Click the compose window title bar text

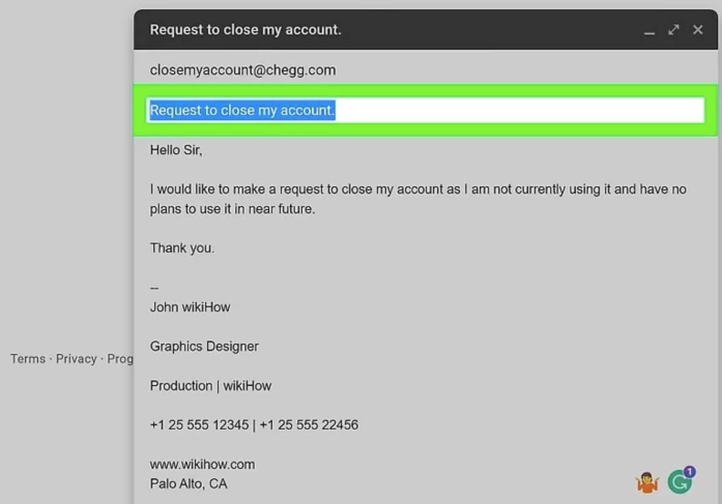245,30
